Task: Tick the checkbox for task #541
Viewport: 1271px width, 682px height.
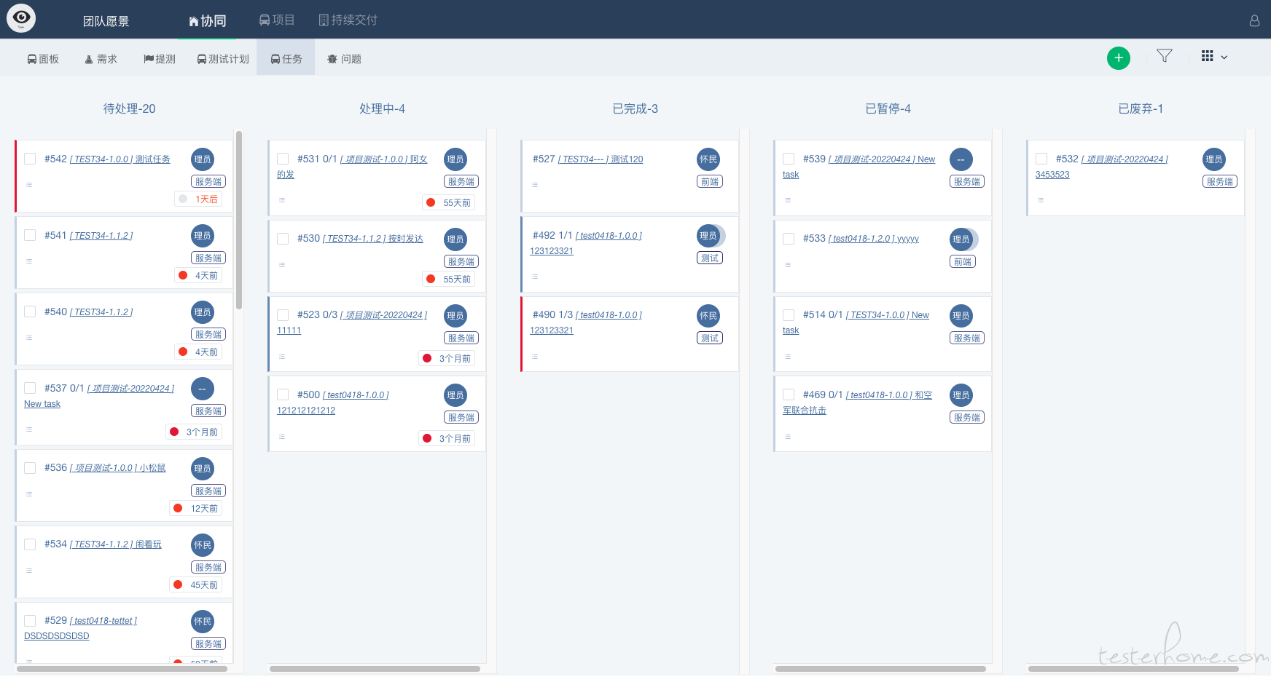Action: point(30,235)
